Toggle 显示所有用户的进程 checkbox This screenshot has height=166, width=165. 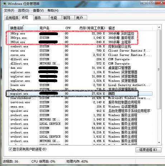tap(10, 149)
